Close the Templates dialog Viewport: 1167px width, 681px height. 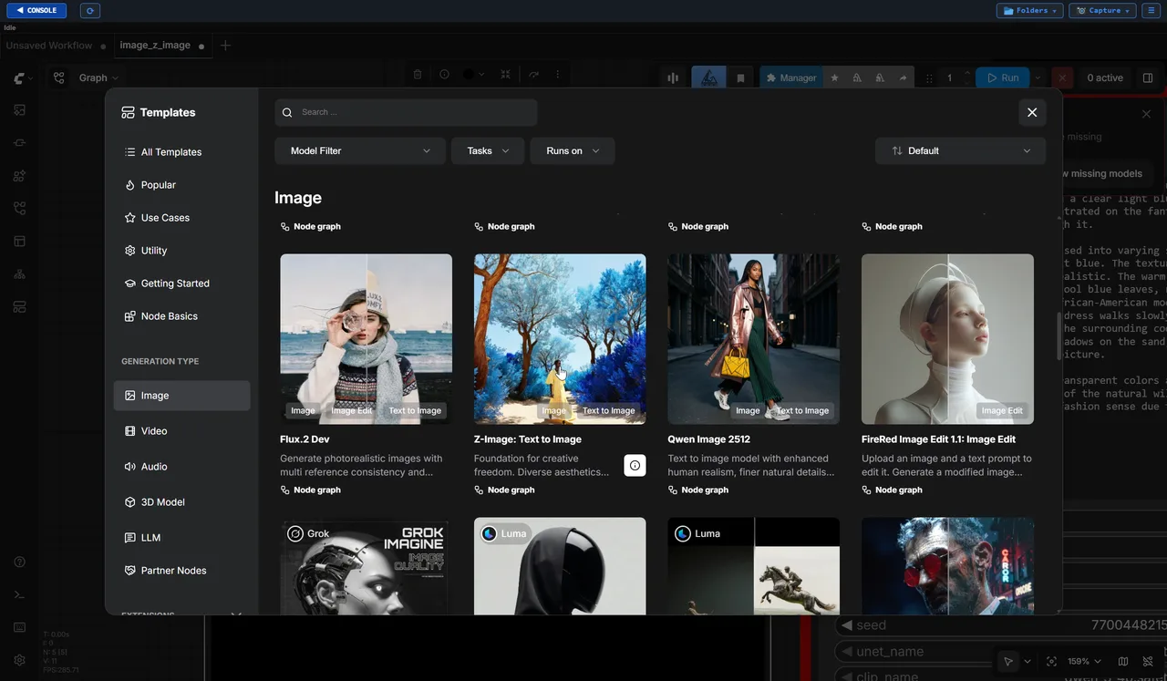pos(1032,112)
